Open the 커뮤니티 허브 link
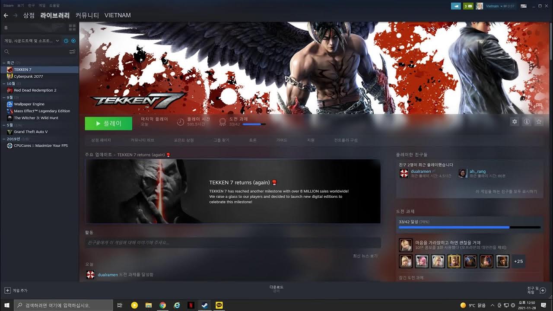553x311 pixels. [x=143, y=140]
